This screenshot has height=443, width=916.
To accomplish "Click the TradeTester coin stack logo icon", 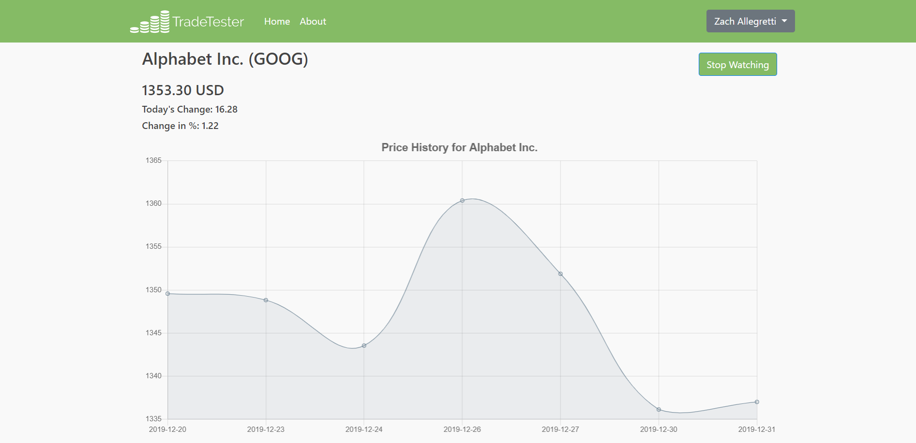I will tap(150, 22).
